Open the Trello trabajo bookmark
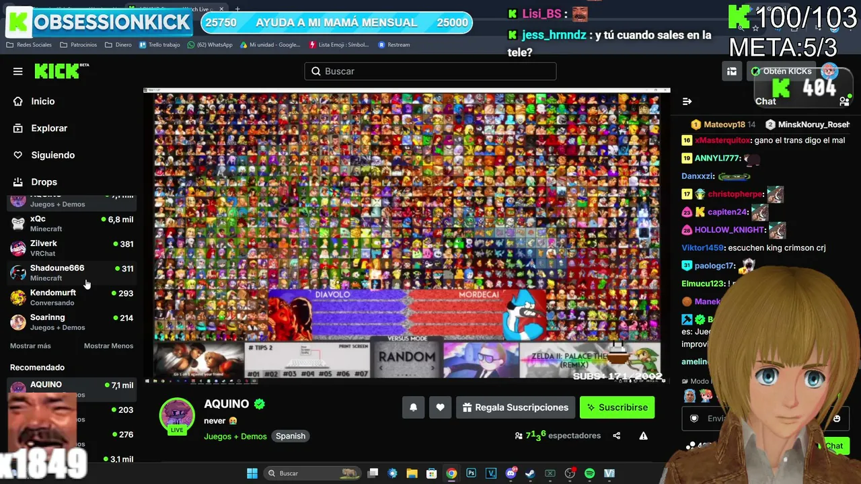The width and height of the screenshot is (861, 484). click(159, 45)
